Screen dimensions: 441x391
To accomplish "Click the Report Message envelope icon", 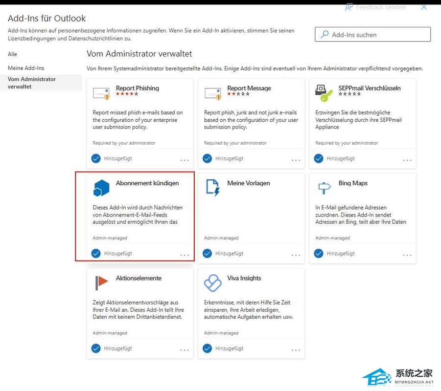I will tap(212, 92).
